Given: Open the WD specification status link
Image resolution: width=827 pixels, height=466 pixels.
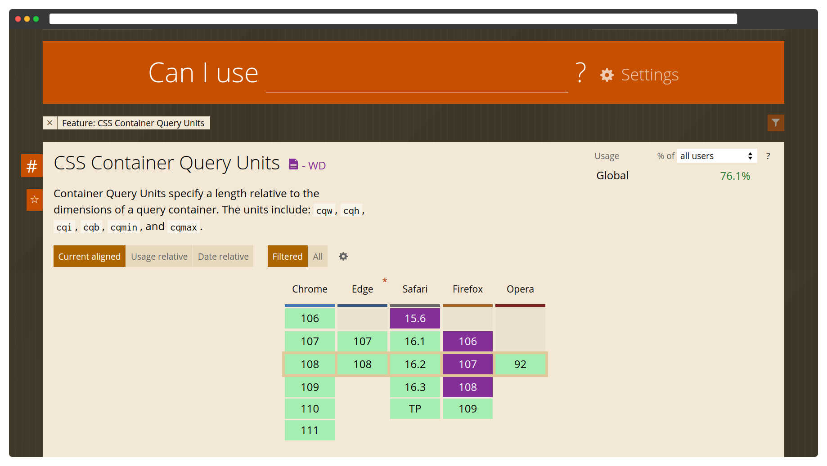Looking at the screenshot, I should point(317,165).
